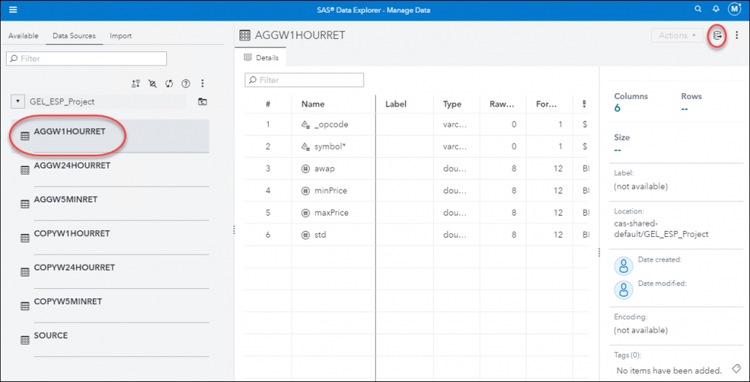Click the left pane collapse handle
This screenshot has height=382, width=750.
(x=234, y=230)
